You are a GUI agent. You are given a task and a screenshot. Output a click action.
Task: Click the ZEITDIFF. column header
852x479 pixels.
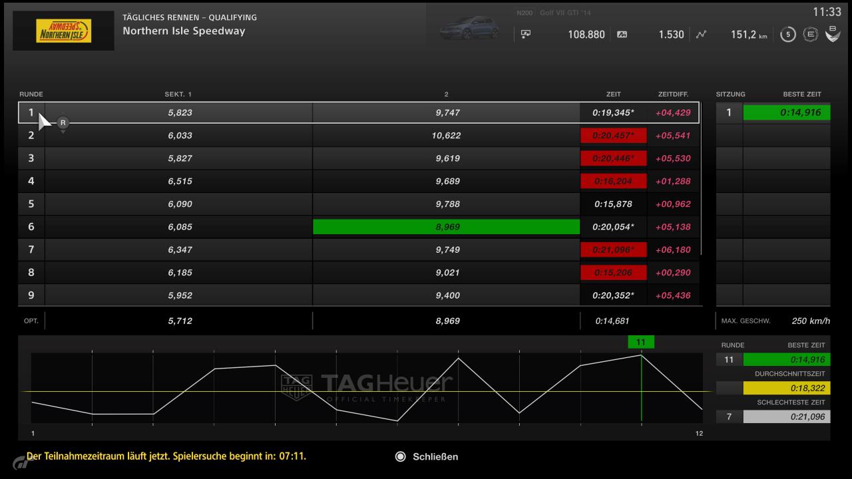point(673,94)
